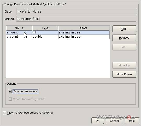
Task: Select the double type cell
Action: (x=45, y=37)
